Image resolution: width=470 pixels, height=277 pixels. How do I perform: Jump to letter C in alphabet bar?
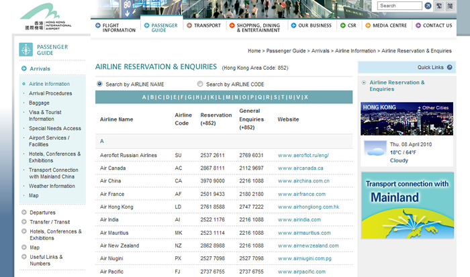(160, 97)
